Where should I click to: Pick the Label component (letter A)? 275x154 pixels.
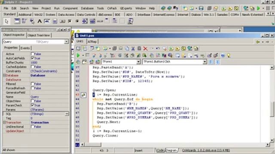coord(40,21)
